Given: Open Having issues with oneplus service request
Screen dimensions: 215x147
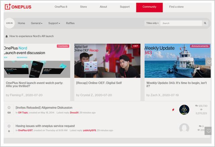Looking at the screenshot, I should tap(45, 126).
